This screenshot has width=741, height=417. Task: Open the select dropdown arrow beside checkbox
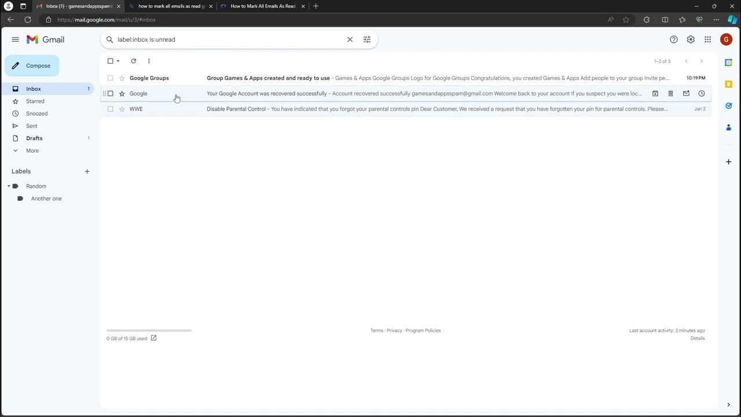pyautogui.click(x=118, y=61)
